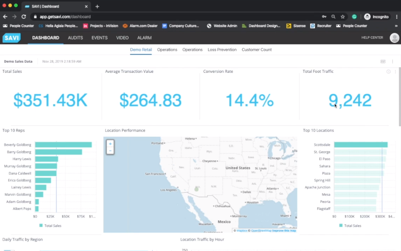Click Barry Goldberg's sales bar
The width and height of the screenshot is (401, 251).
[59, 152]
